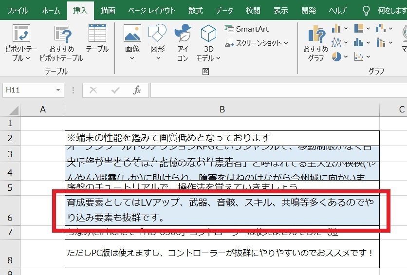Expand the statistic chart dropdown arrow
This screenshot has width=407, height=275.
tap(369, 42)
